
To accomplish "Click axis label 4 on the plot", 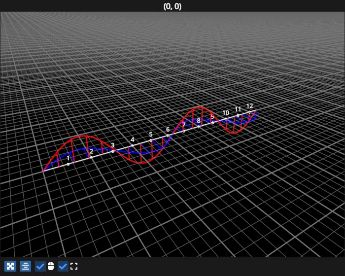I will click(133, 140).
